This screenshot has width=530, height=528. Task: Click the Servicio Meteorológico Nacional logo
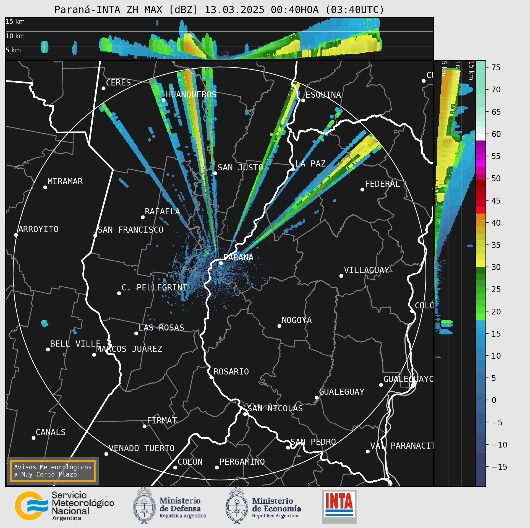click(x=64, y=506)
